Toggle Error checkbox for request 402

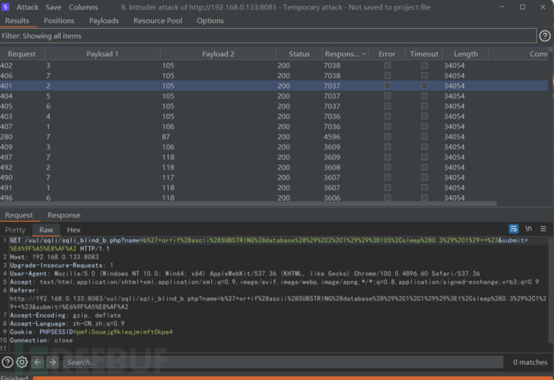click(387, 65)
